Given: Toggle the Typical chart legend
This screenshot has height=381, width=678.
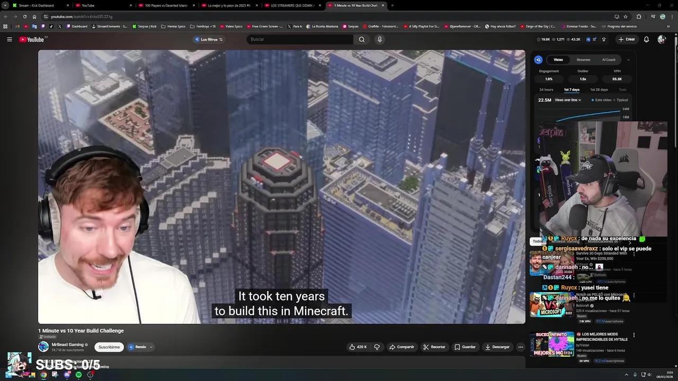Looking at the screenshot, I should [621, 100].
